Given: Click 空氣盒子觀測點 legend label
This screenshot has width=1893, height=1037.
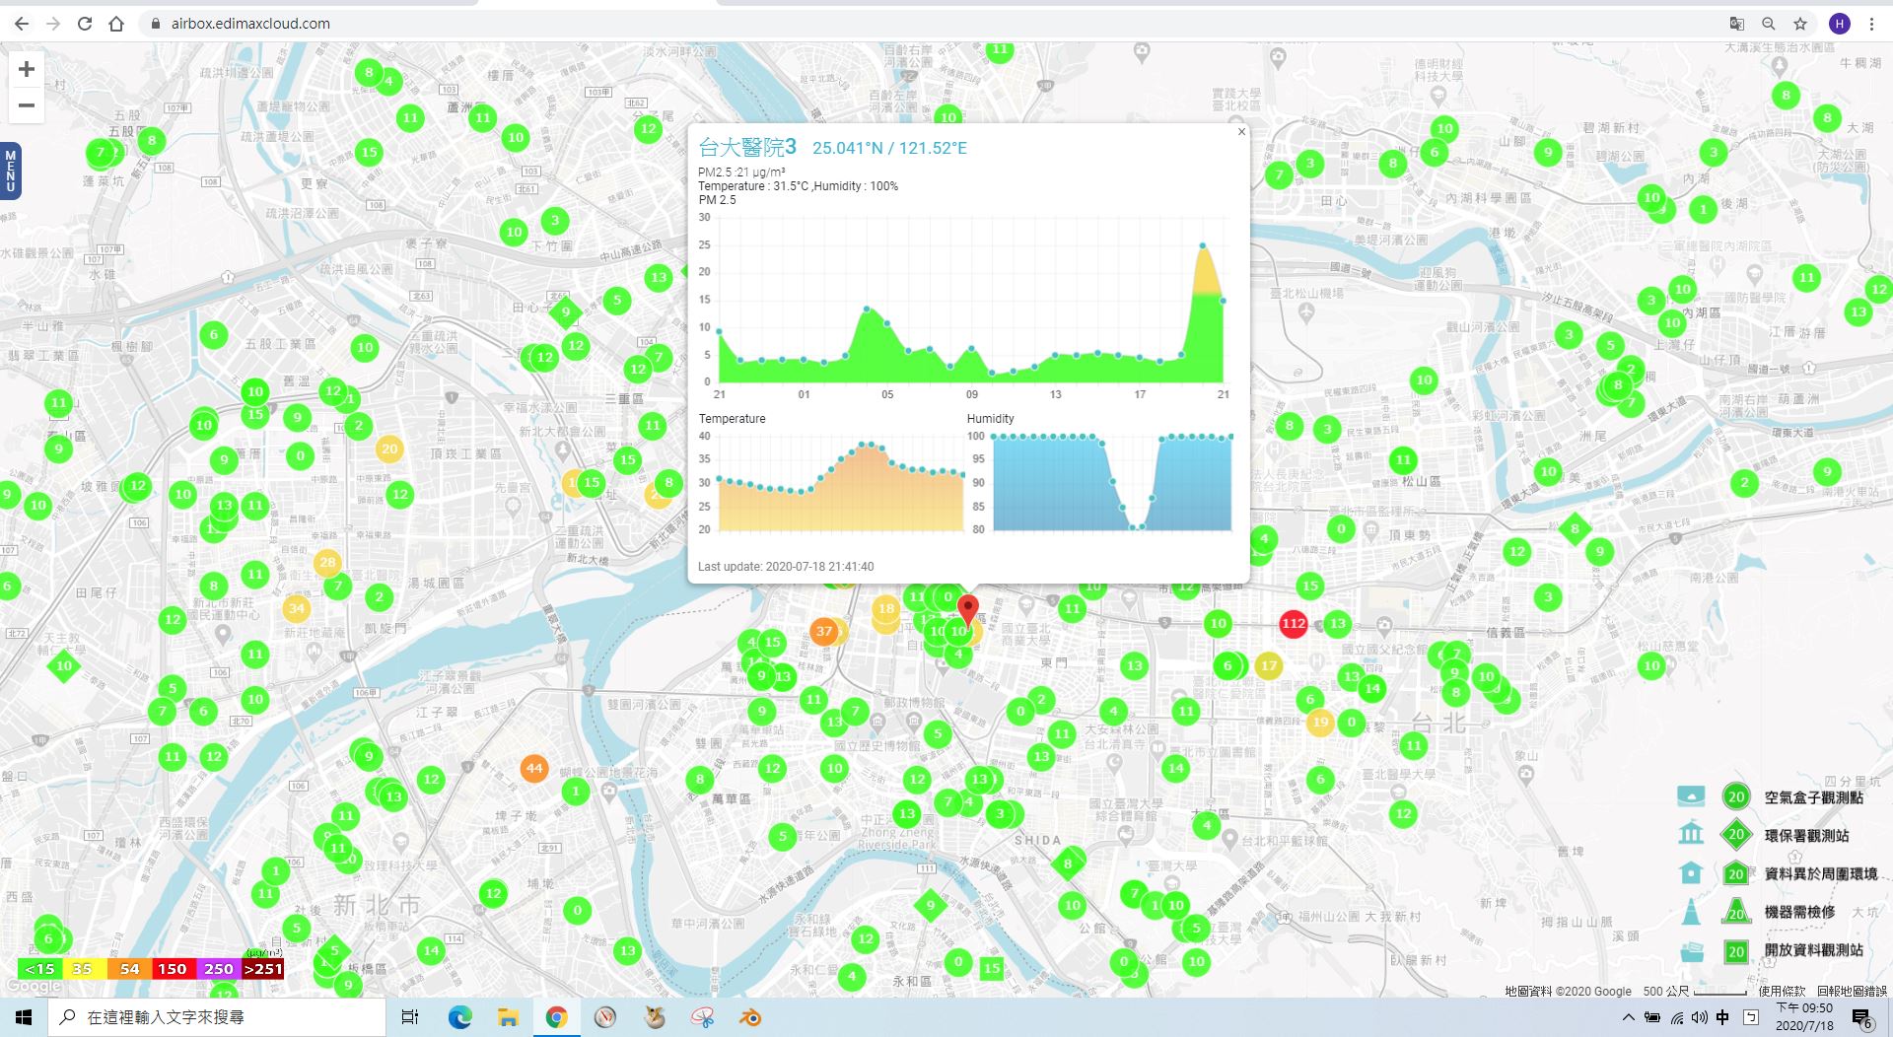Looking at the screenshot, I should pyautogui.click(x=1813, y=796).
